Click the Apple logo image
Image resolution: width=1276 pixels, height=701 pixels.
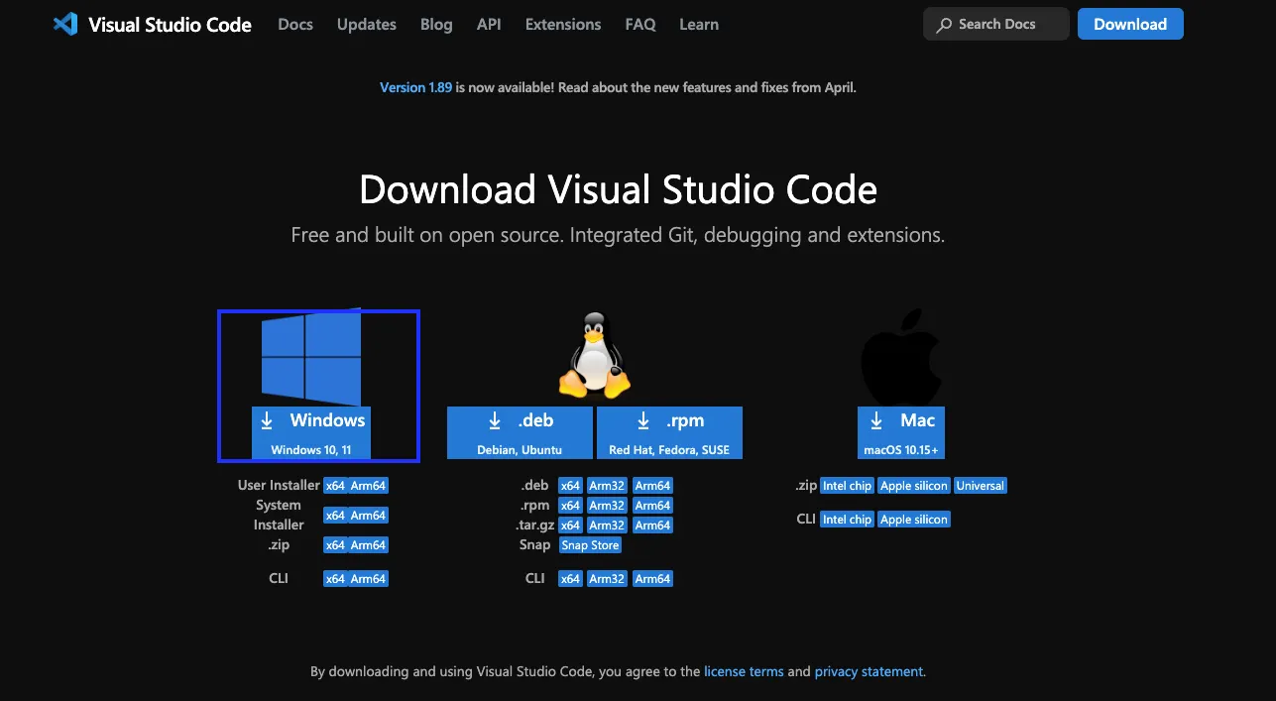click(901, 355)
